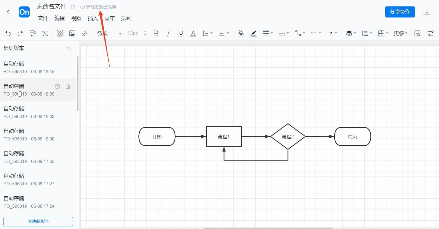
Task: Delete the 06-08 18:09 autosave version
Action: click(68, 86)
